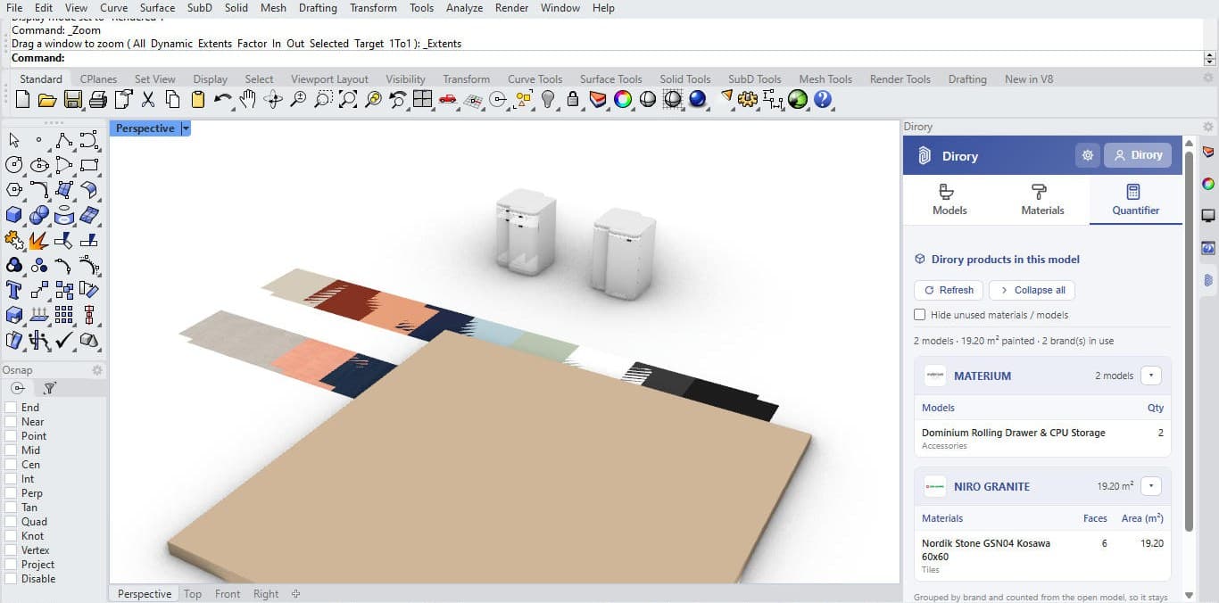Check Hide unused materials / models
Image resolution: width=1219 pixels, height=603 pixels.
920,315
